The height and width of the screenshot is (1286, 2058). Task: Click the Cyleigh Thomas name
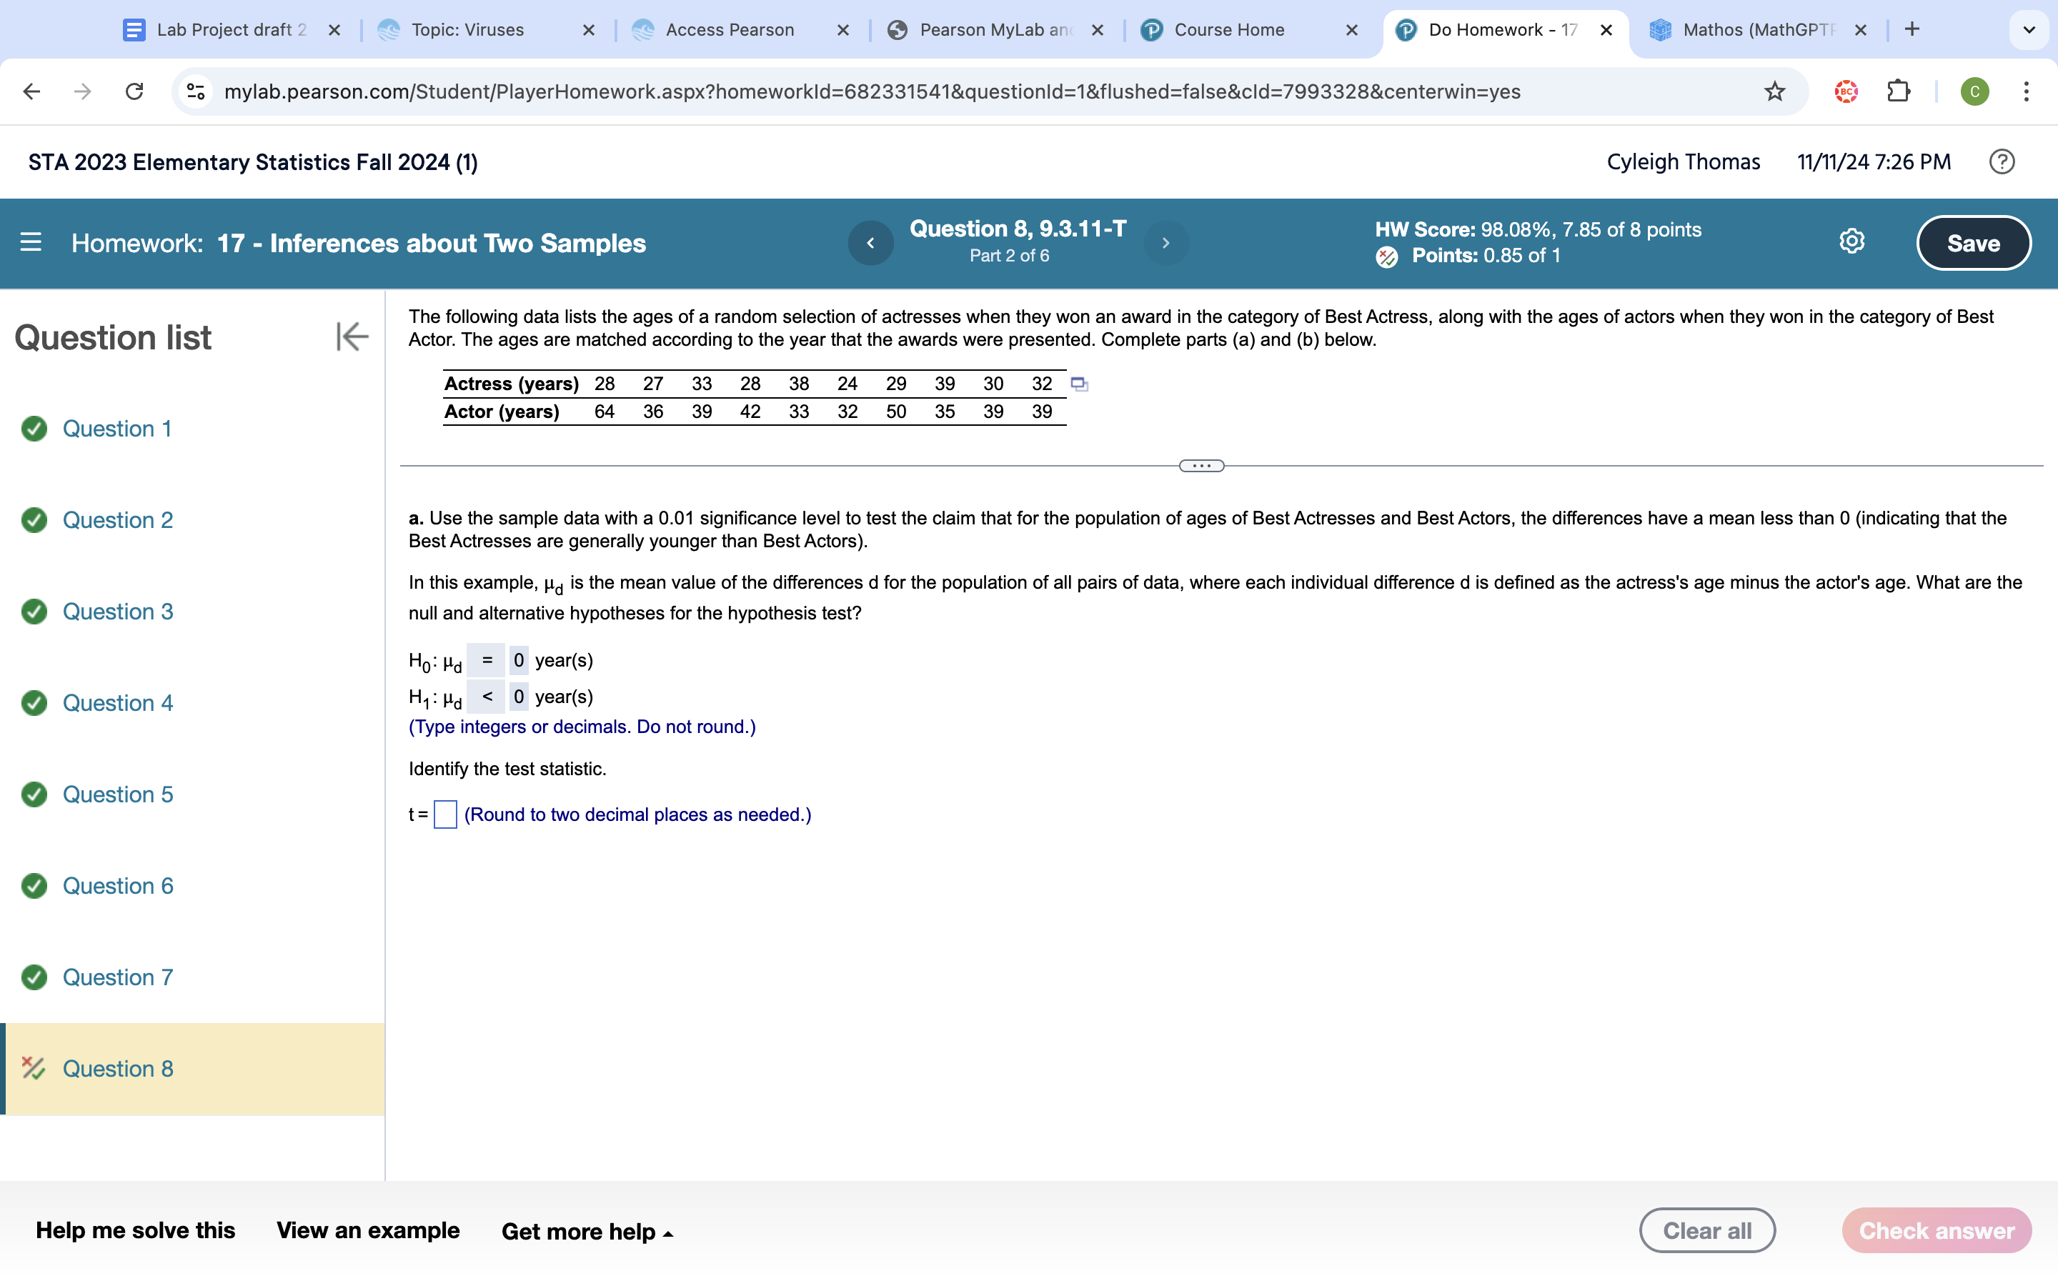[x=1683, y=161]
